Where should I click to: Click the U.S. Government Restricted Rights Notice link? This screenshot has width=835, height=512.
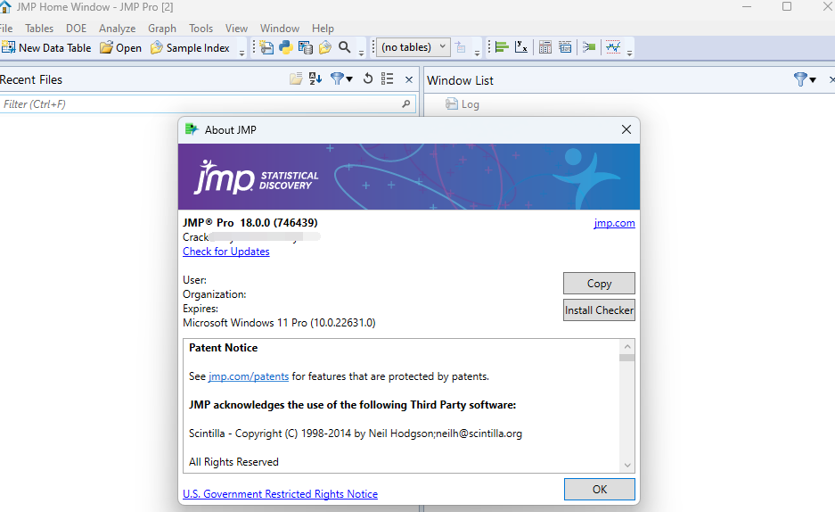(x=280, y=494)
